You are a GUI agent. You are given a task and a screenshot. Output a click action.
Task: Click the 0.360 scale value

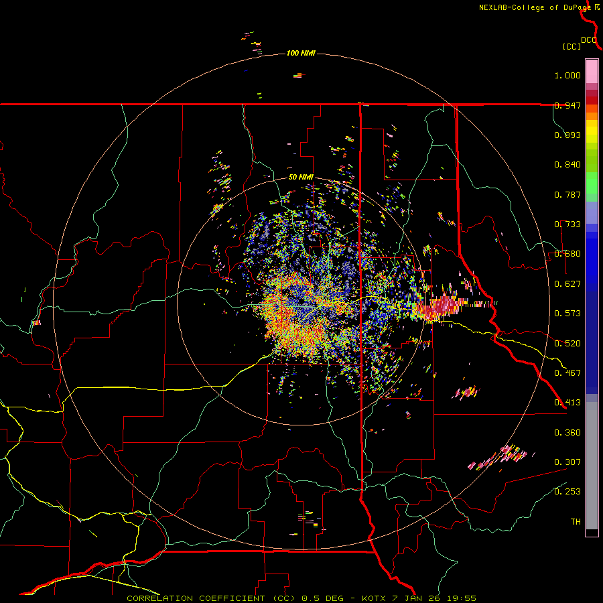click(x=567, y=433)
